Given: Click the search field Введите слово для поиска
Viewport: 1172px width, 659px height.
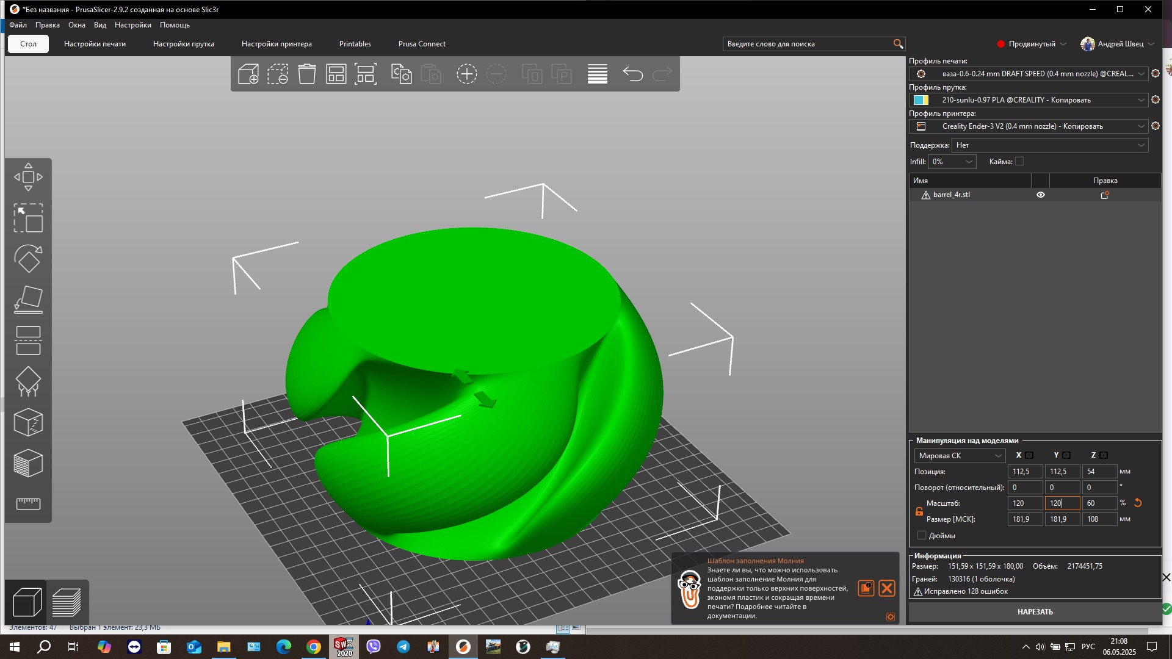Looking at the screenshot, I should 807,44.
